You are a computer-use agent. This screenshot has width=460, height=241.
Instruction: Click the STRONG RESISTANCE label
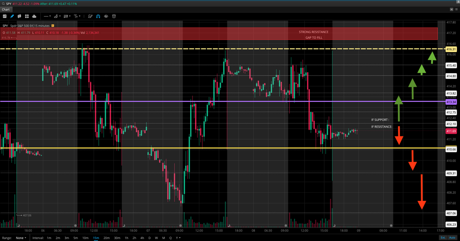click(x=314, y=32)
